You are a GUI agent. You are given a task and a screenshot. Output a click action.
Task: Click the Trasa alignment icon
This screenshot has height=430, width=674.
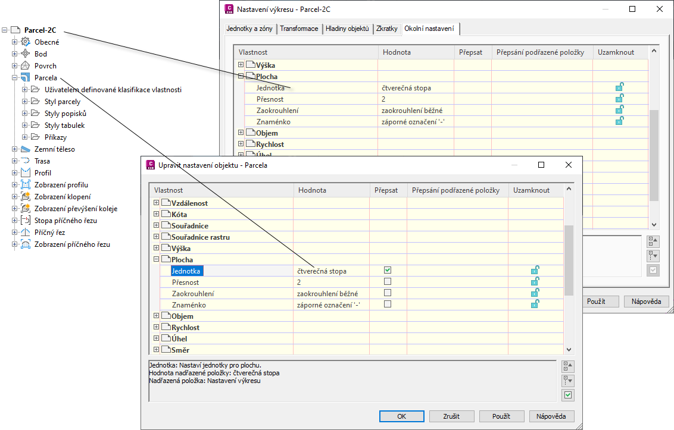26,161
